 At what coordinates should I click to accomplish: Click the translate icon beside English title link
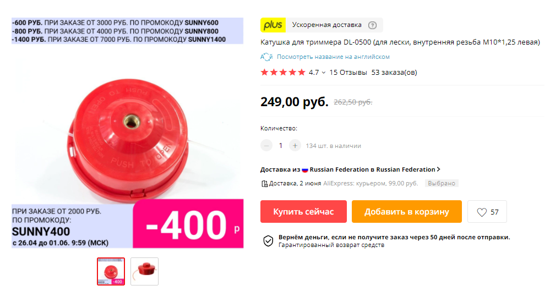(266, 57)
